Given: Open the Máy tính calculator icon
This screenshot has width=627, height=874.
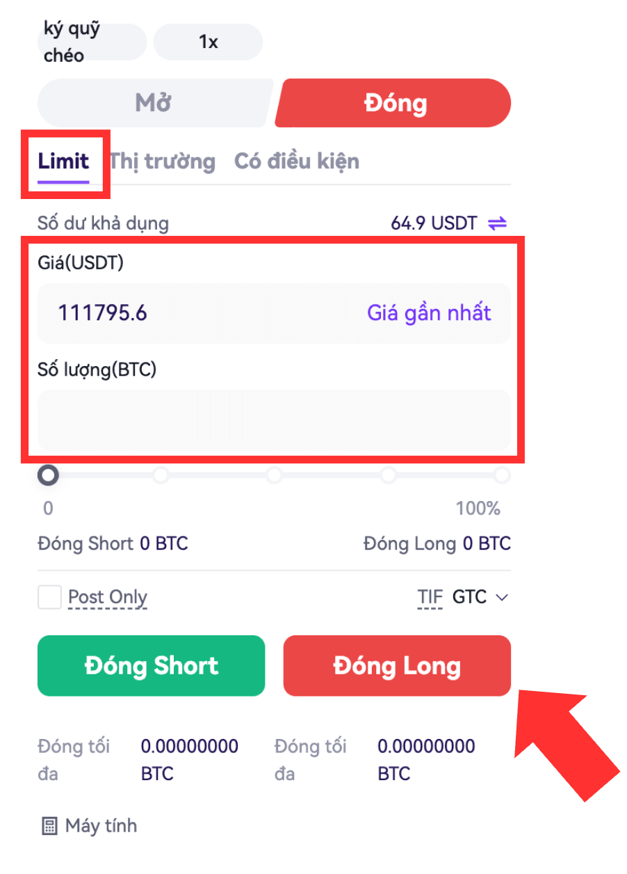Looking at the screenshot, I should (50, 826).
